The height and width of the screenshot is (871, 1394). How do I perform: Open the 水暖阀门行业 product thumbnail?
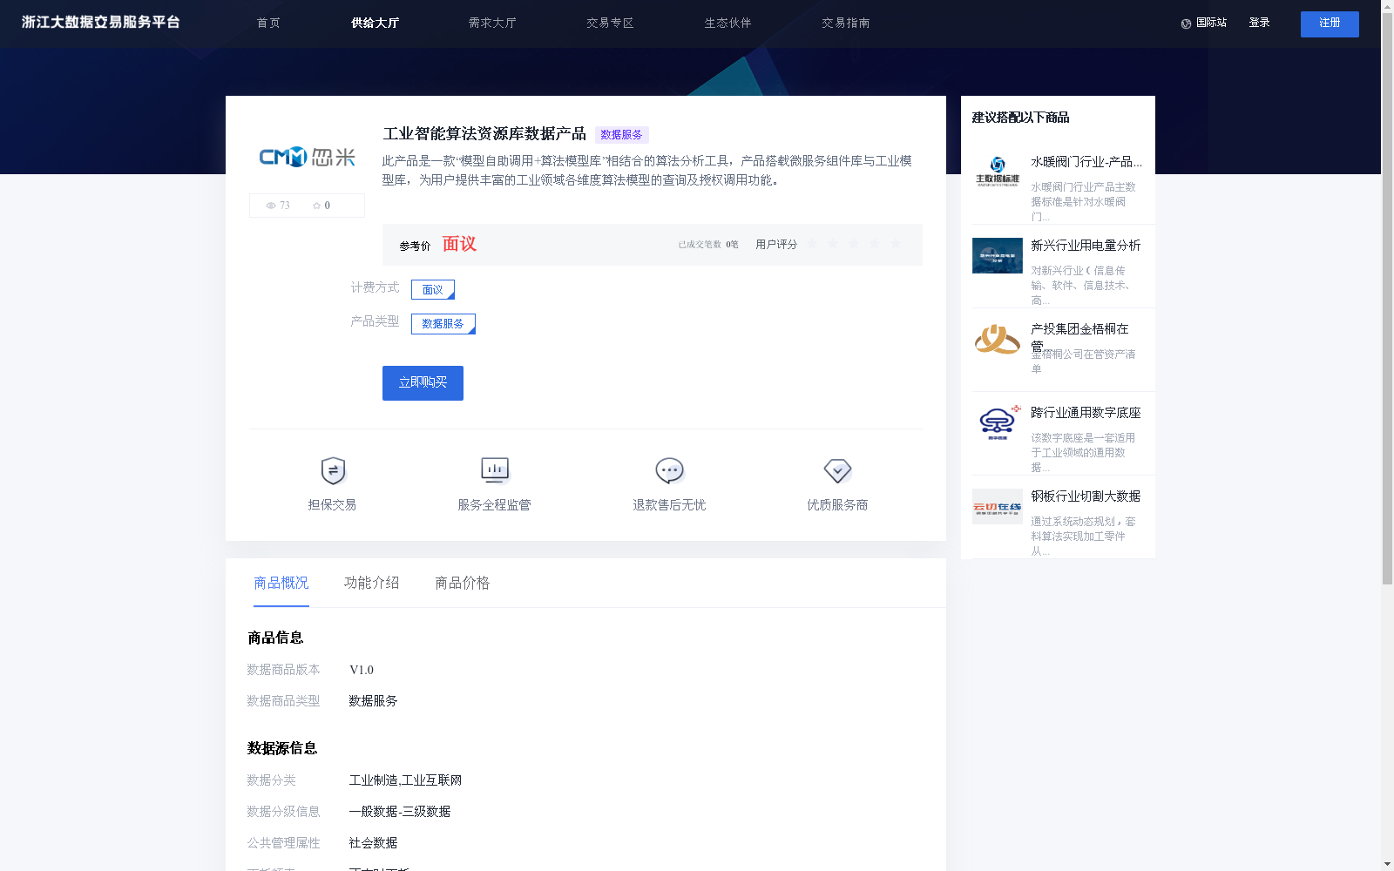point(998,172)
